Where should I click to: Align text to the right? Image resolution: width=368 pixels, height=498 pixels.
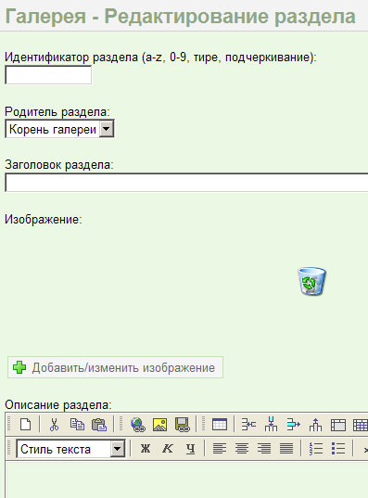pyautogui.click(x=264, y=449)
